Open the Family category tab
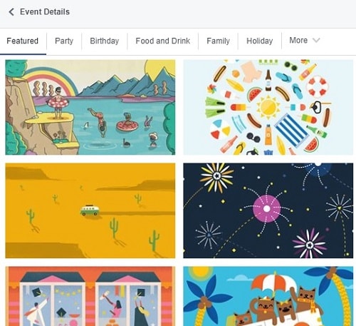The image size is (356, 326). pos(218,41)
